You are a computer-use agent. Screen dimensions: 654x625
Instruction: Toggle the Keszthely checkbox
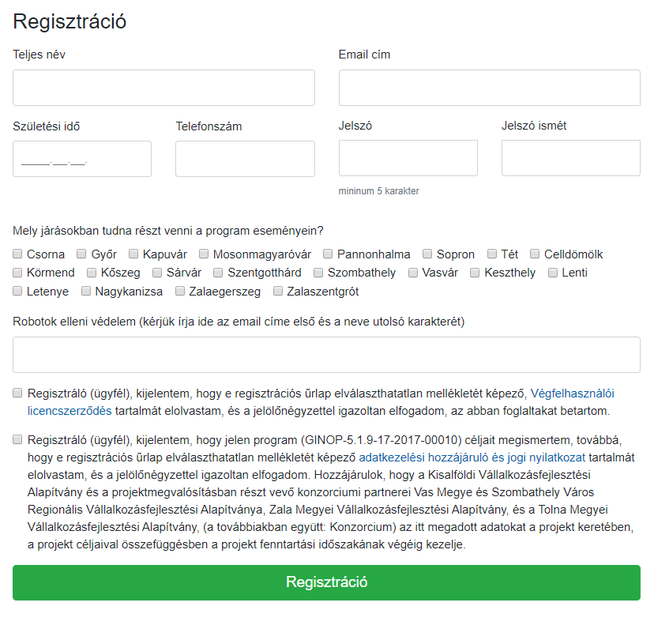coord(475,273)
